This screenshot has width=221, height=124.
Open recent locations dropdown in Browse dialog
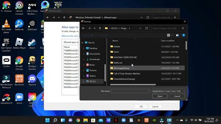point(95,28)
